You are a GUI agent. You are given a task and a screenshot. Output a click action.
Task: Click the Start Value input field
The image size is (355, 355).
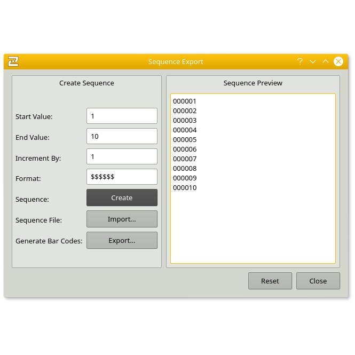pos(122,116)
